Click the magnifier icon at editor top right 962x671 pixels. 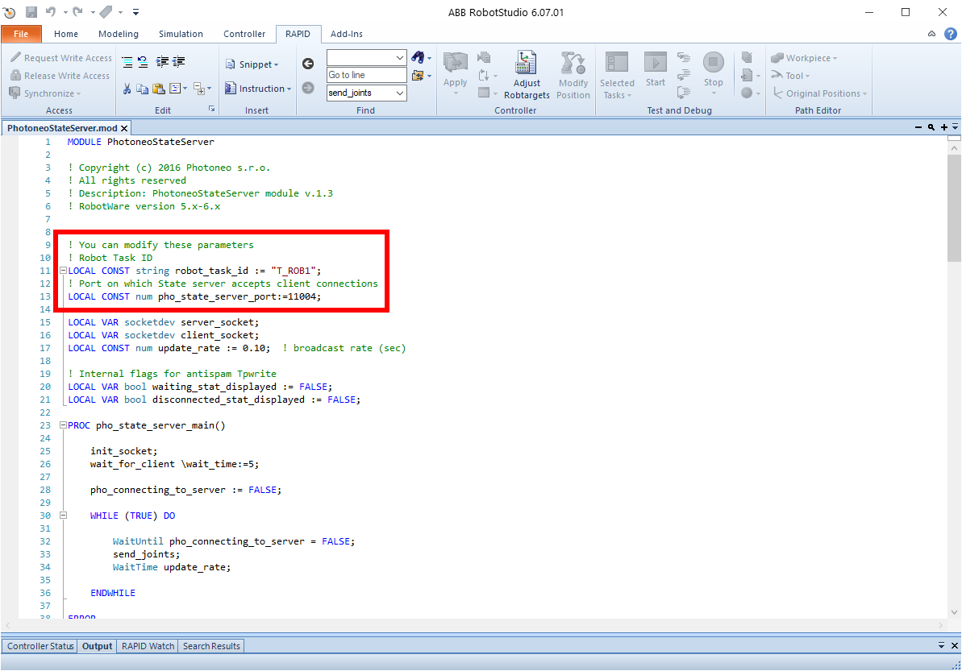click(931, 127)
